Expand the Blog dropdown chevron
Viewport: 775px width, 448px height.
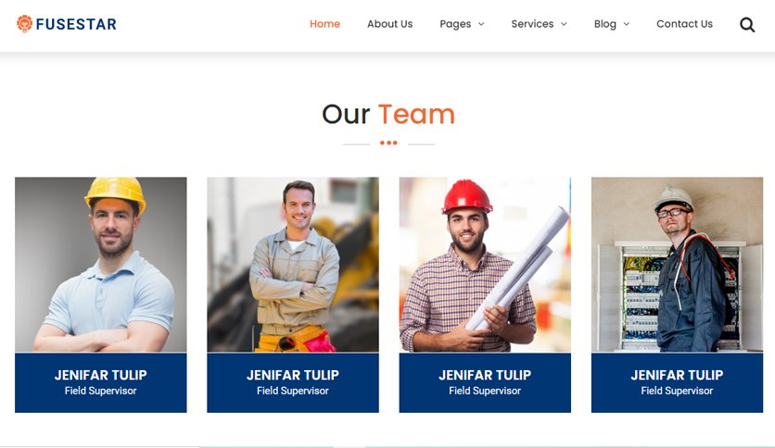pos(627,24)
